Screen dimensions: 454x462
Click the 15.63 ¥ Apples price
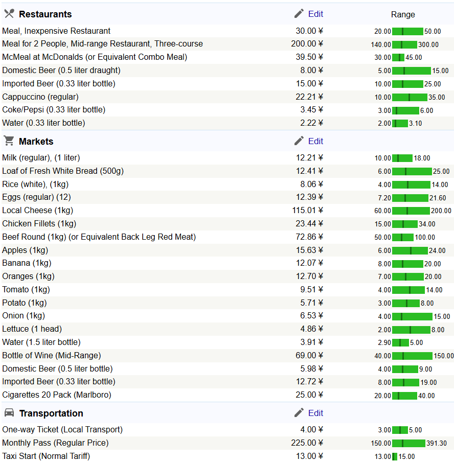(x=309, y=250)
